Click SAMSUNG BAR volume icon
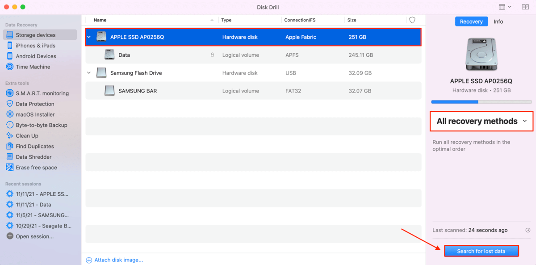 109,91
